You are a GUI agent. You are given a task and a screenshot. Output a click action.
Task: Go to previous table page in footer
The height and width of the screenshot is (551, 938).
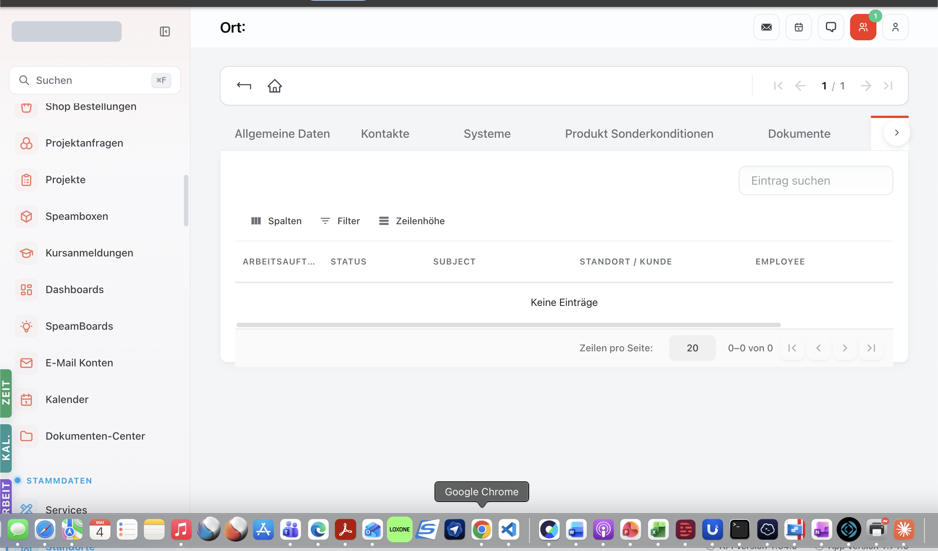pos(818,348)
